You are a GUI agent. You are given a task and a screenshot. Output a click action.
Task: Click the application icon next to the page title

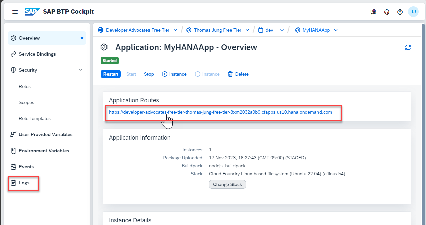point(104,47)
